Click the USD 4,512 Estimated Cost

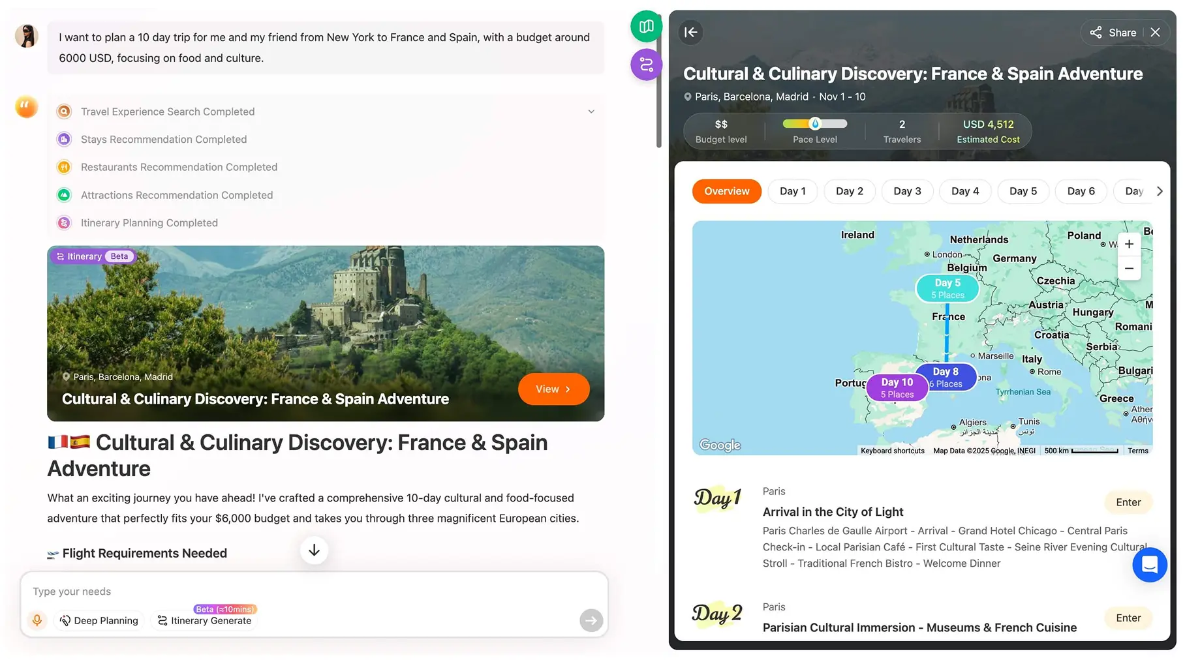pyautogui.click(x=988, y=131)
